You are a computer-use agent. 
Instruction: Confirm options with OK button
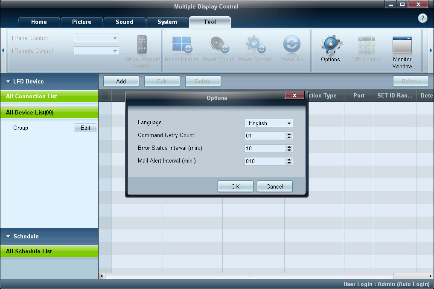pyautogui.click(x=235, y=186)
